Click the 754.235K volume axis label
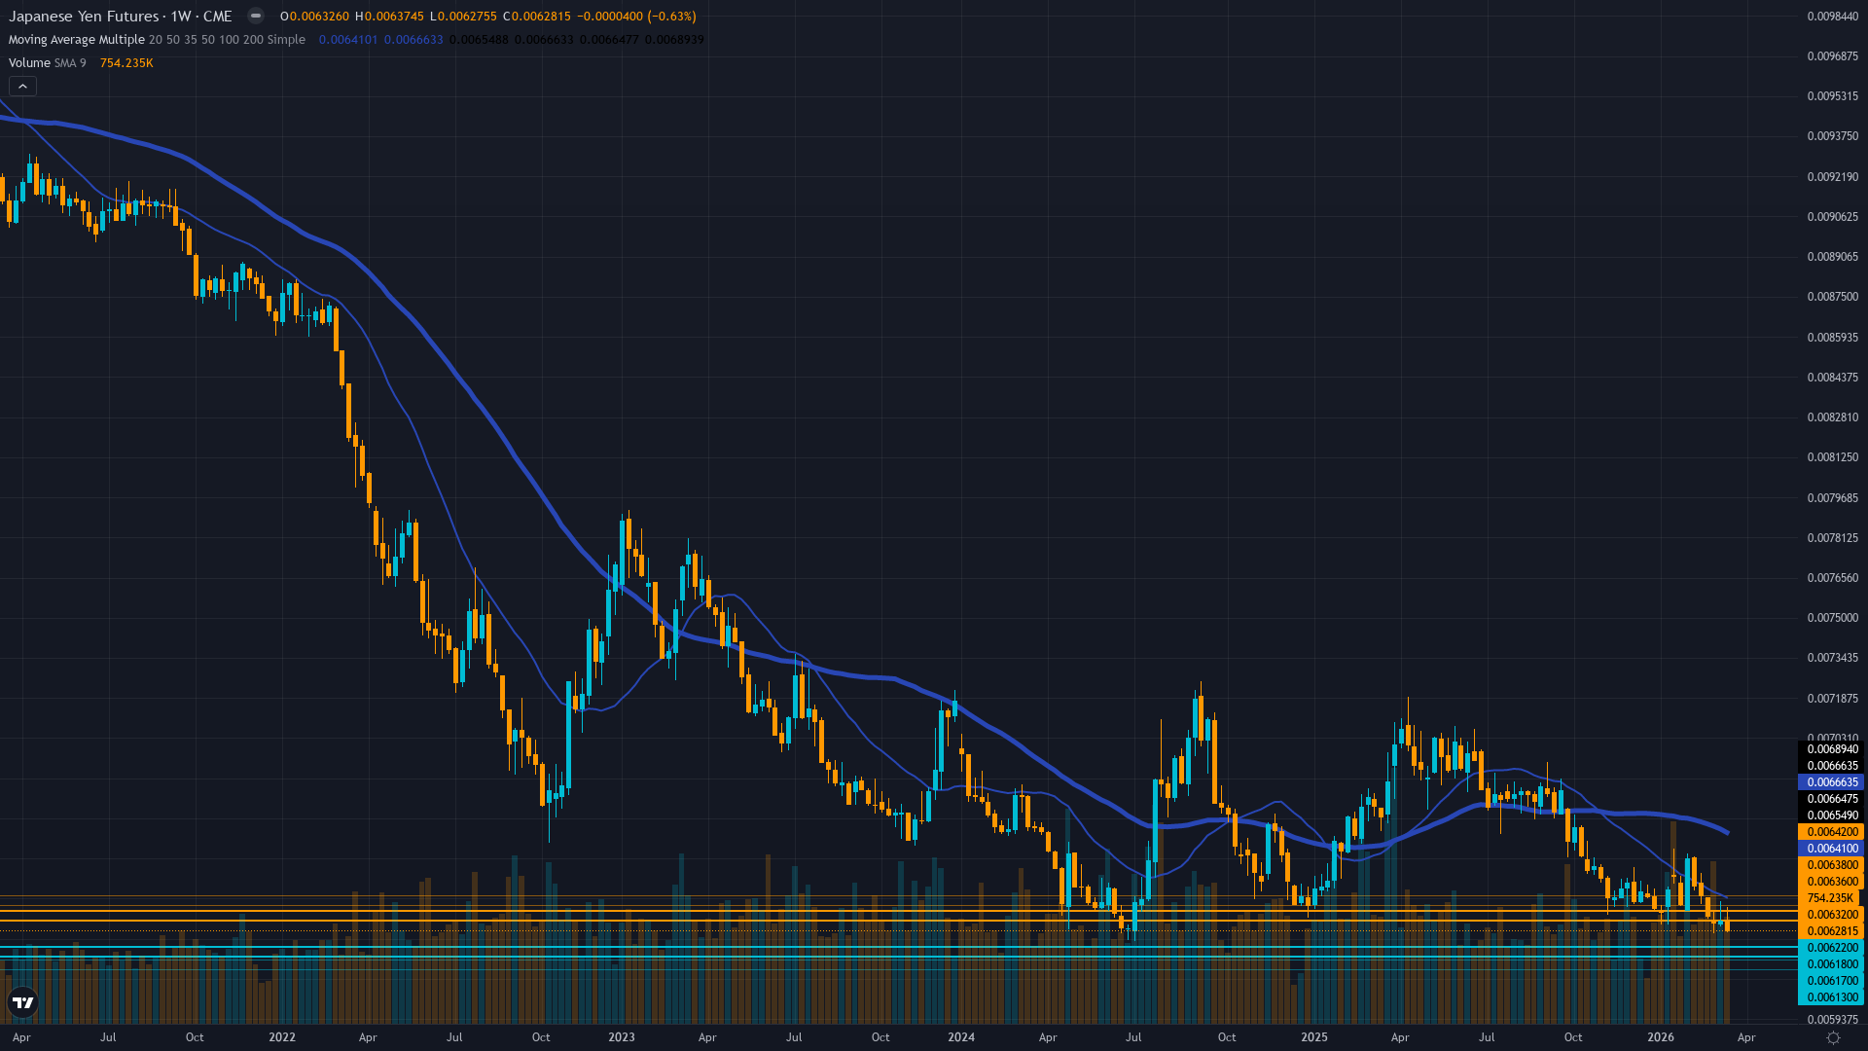This screenshot has height=1051, width=1868. [x=1831, y=898]
